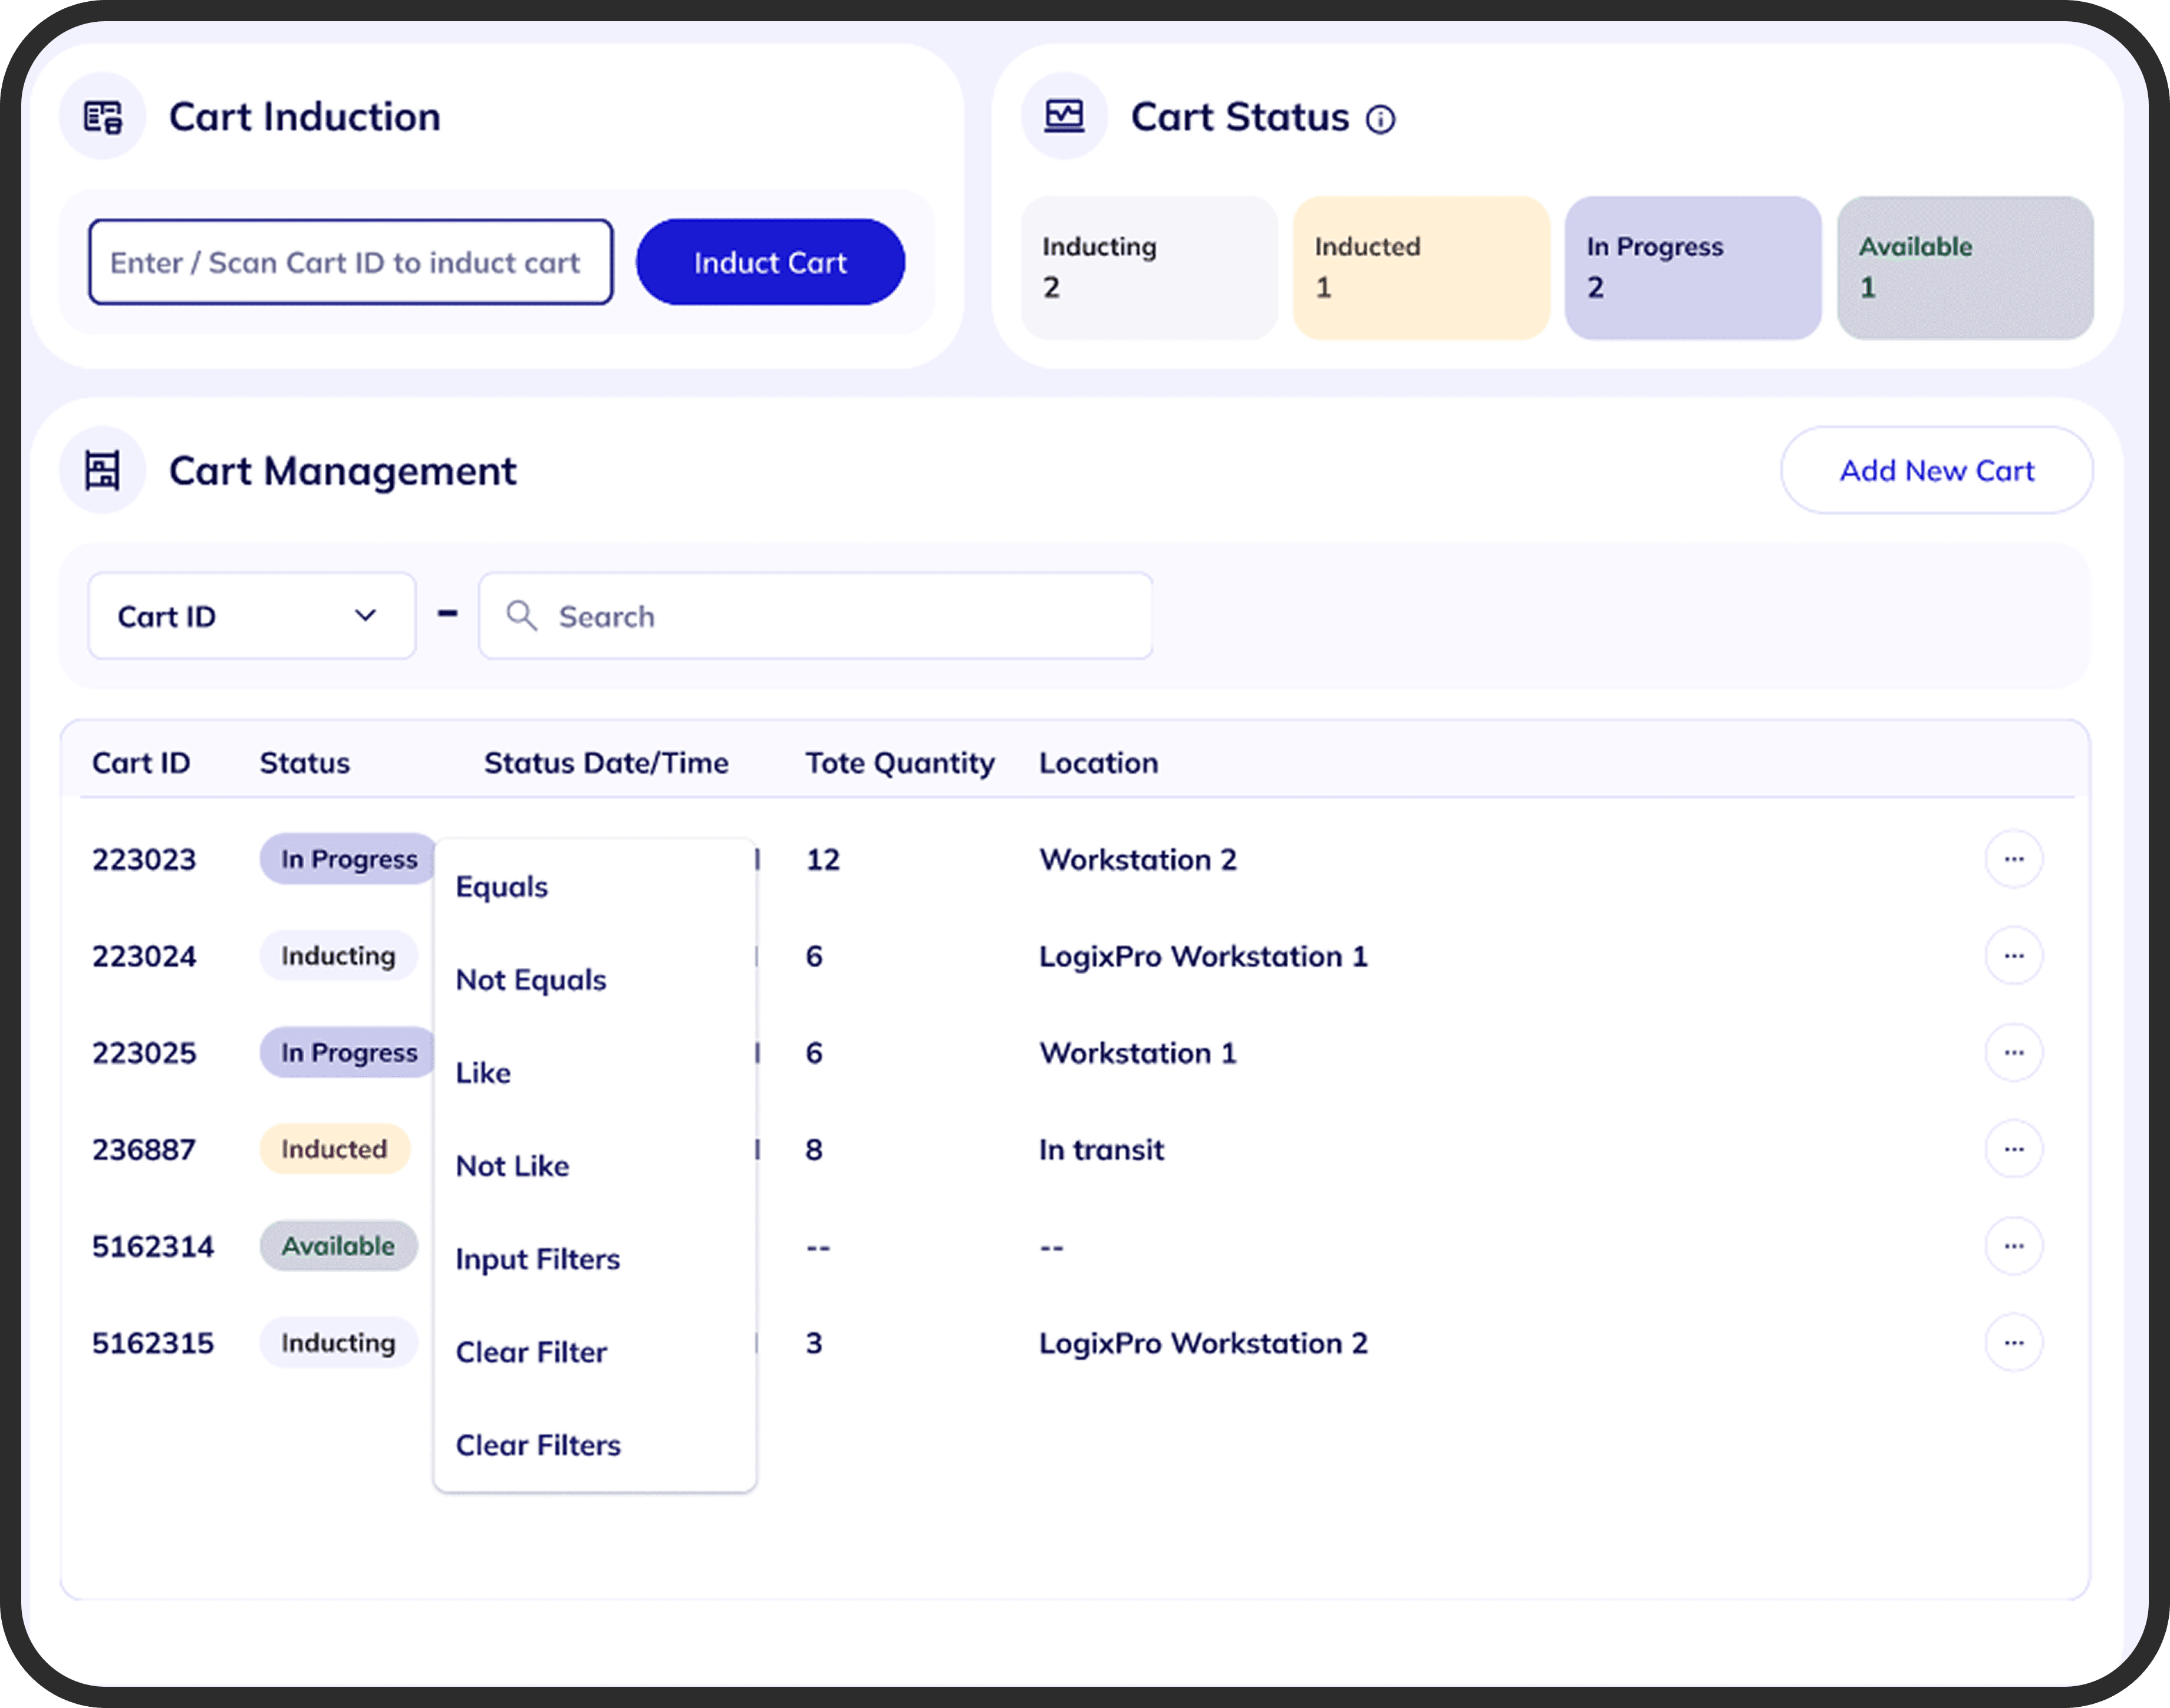Expand the Cart ID filter dropdown

pyautogui.click(x=252, y=616)
